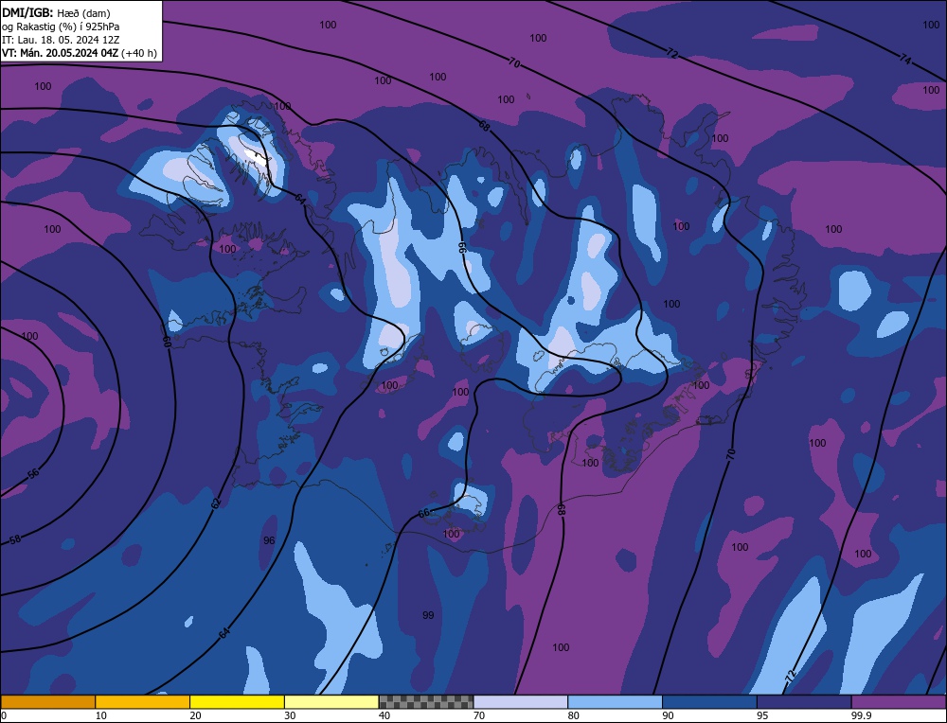
Task: Click the dark navy 95–99.9 legend swatch
Action: (x=804, y=701)
